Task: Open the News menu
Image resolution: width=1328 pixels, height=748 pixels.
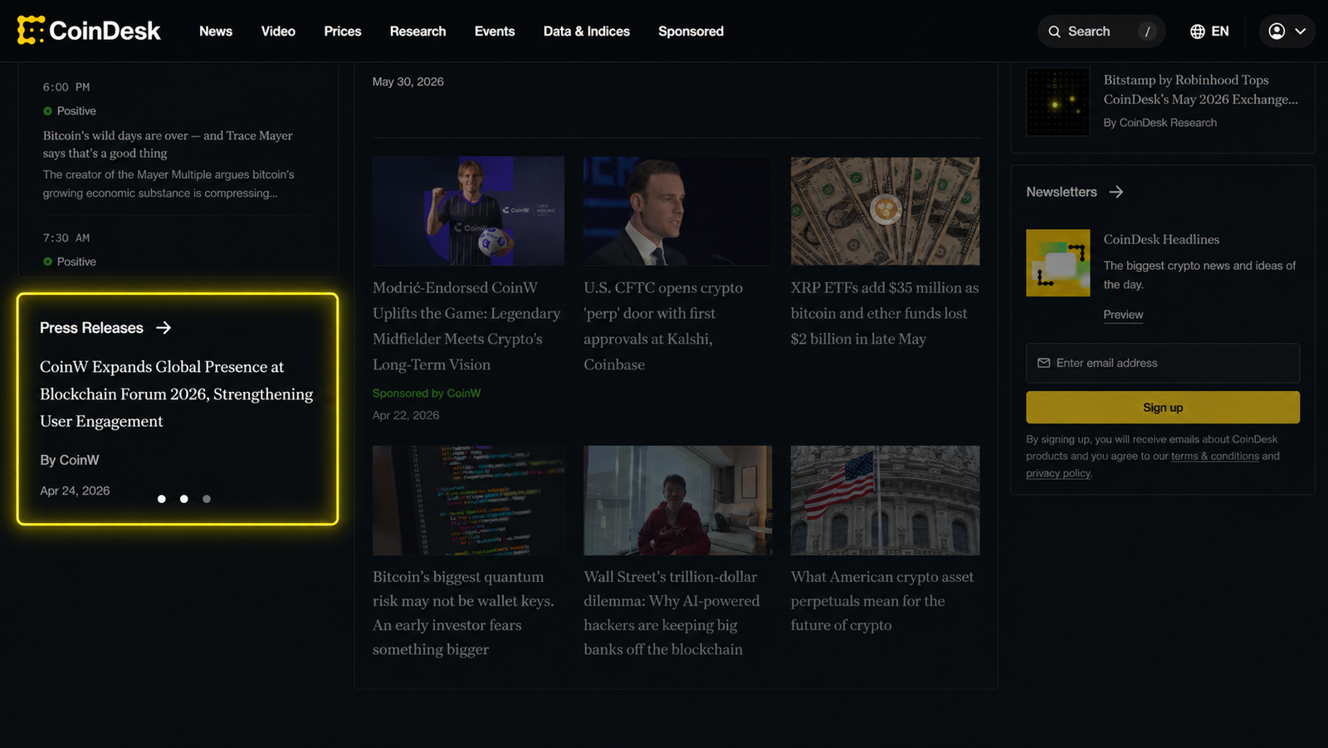Action: [x=216, y=32]
